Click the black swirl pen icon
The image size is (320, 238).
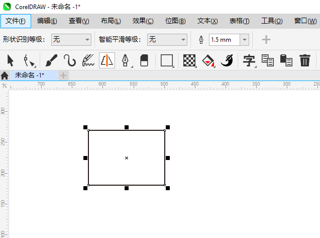(x=227, y=60)
